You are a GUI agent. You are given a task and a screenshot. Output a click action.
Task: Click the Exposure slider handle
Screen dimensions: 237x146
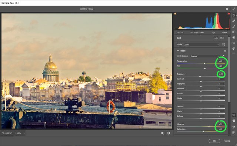pyautogui.click(x=200, y=77)
